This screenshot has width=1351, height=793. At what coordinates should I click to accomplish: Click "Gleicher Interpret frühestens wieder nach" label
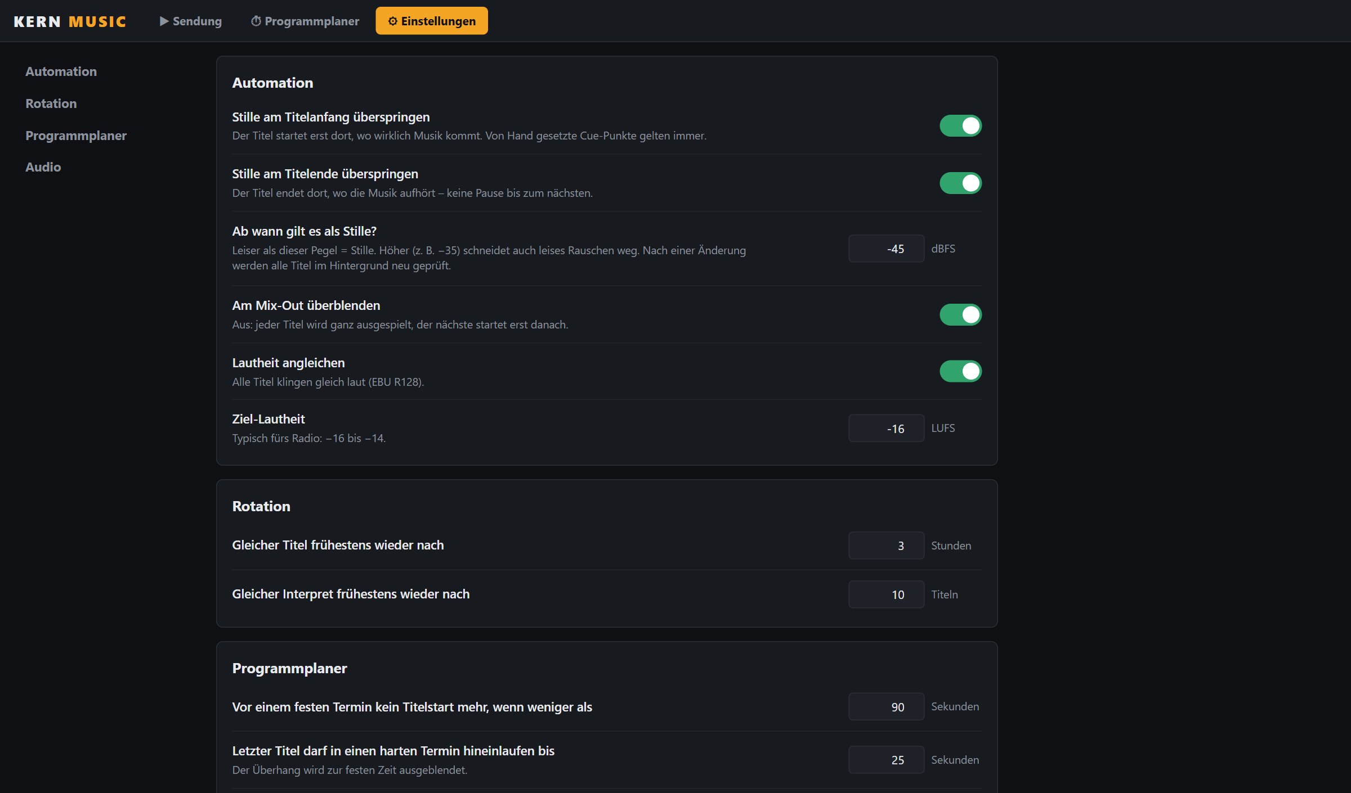click(x=351, y=594)
